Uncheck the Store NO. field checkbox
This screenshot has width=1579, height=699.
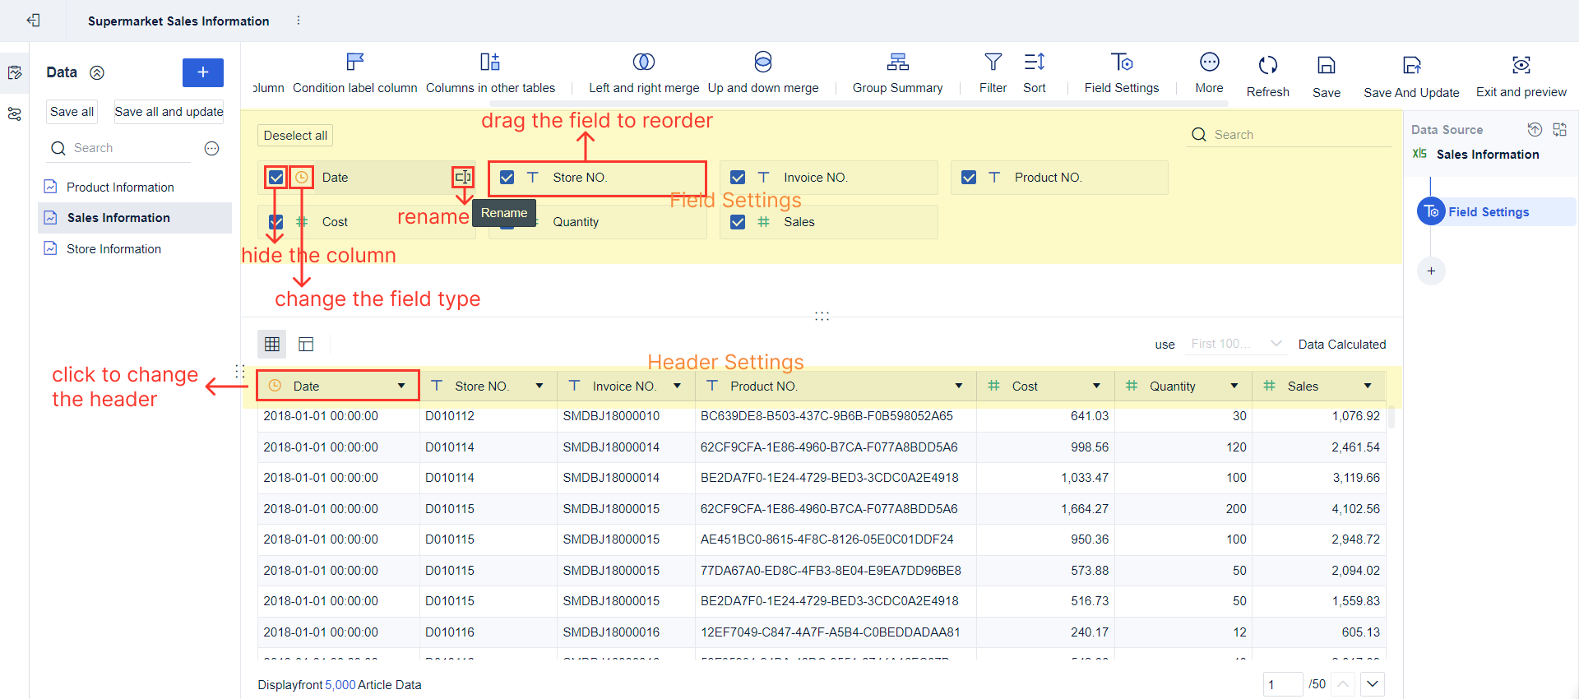point(507,178)
